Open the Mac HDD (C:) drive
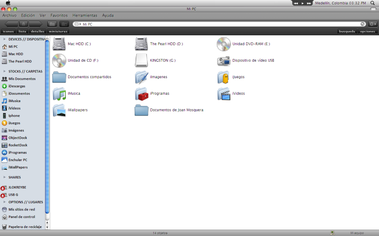Image resolution: width=379 pixels, height=236 pixels. [x=71, y=44]
